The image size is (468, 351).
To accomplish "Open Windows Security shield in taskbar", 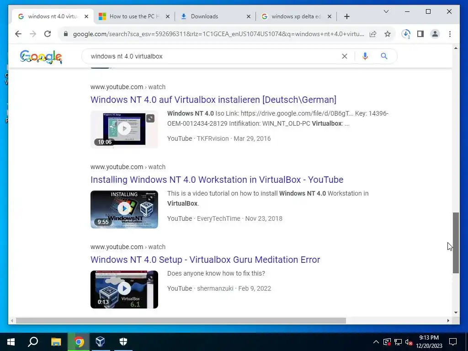I will click(123, 342).
